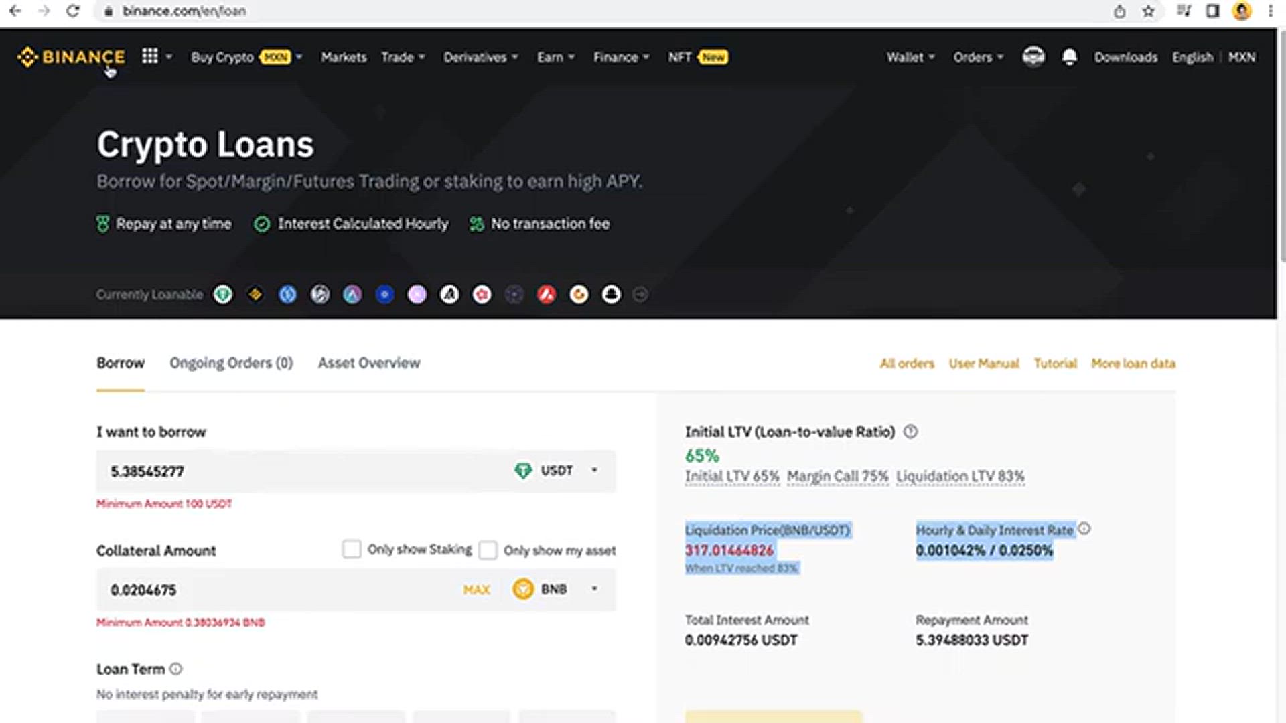Click the black-and-white last loanable coin icon
This screenshot has width=1286, height=723.
[x=612, y=294]
